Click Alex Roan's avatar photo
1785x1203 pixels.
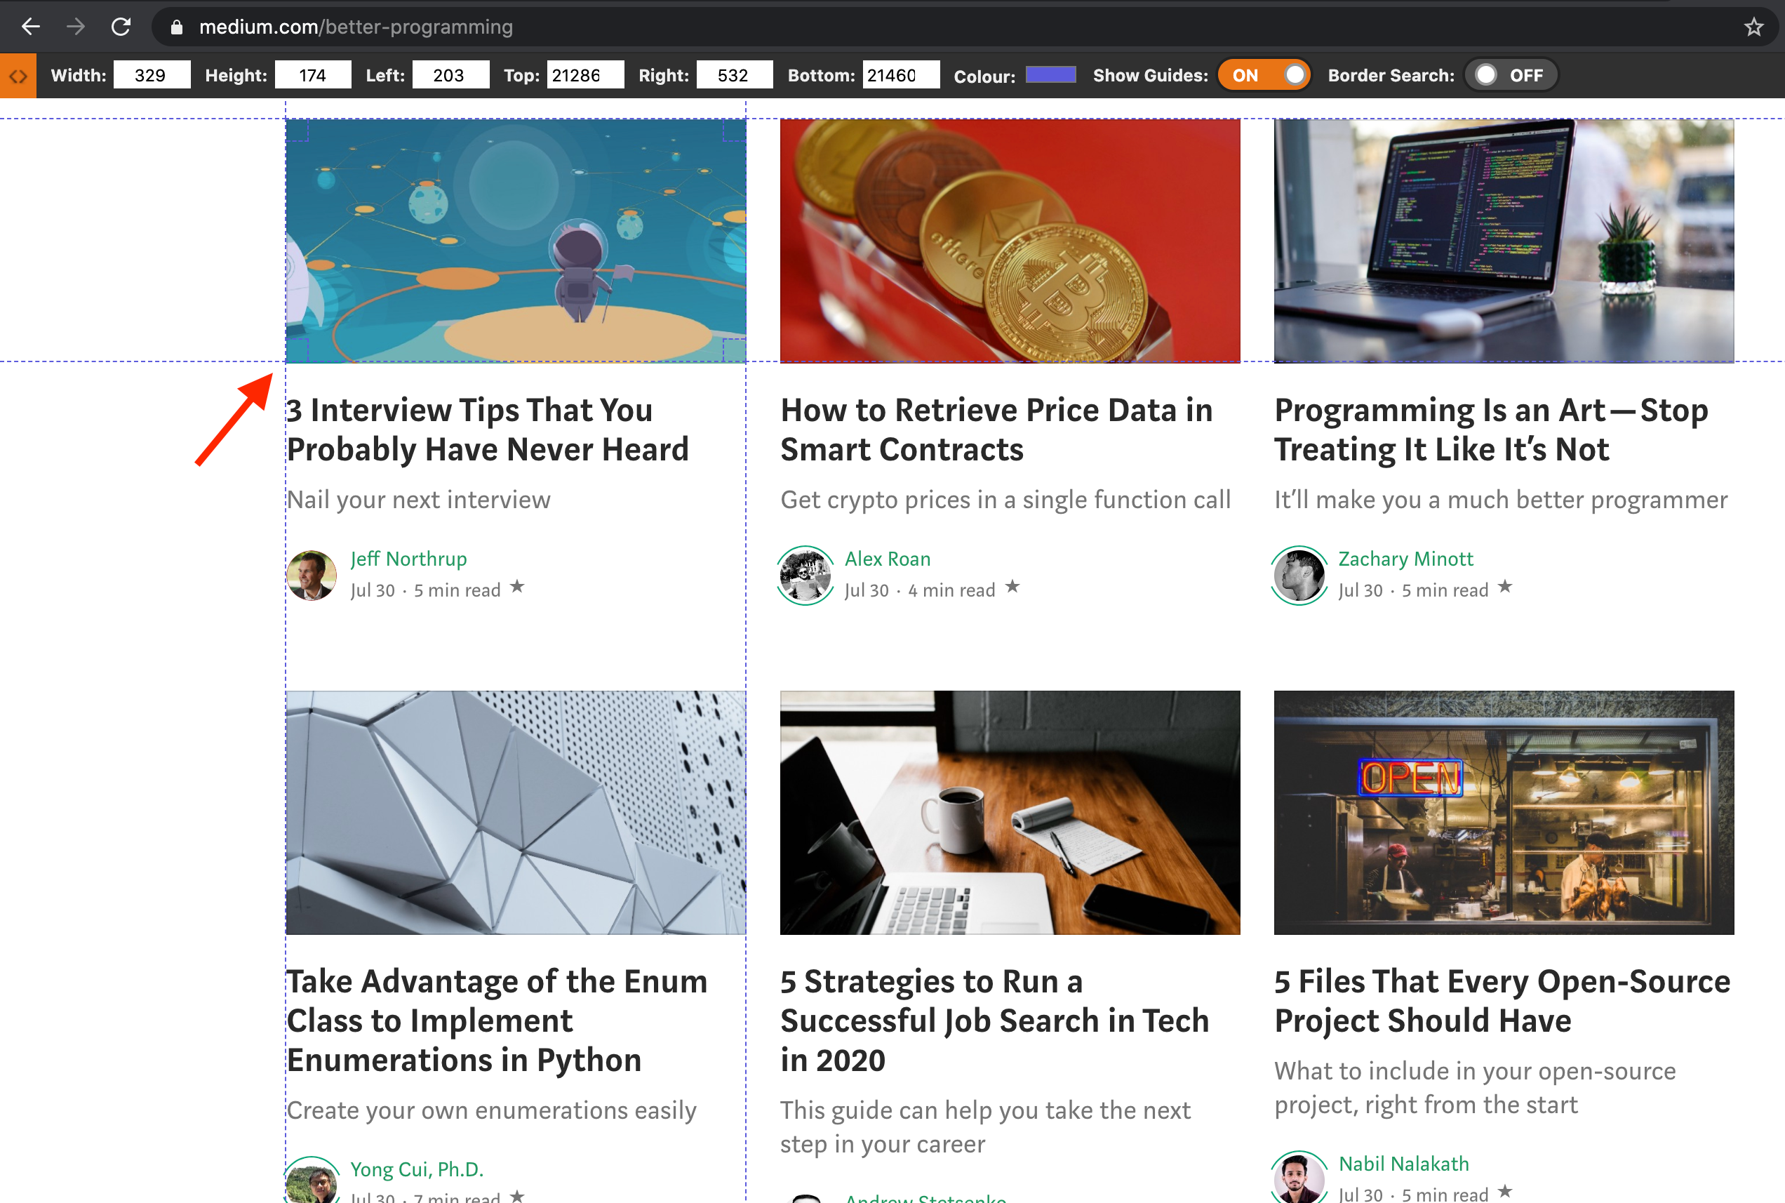805,576
